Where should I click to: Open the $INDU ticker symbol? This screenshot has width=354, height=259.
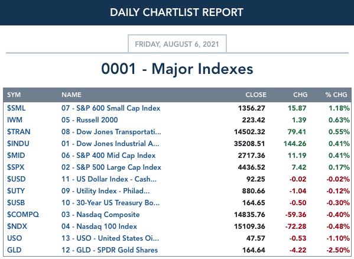click(x=18, y=144)
